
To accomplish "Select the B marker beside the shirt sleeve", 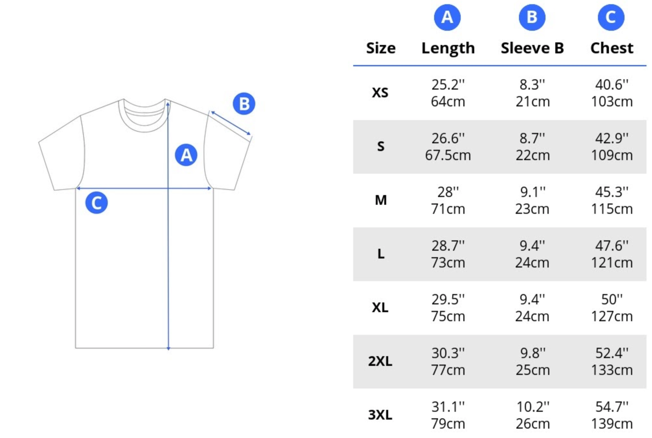I will click(244, 104).
